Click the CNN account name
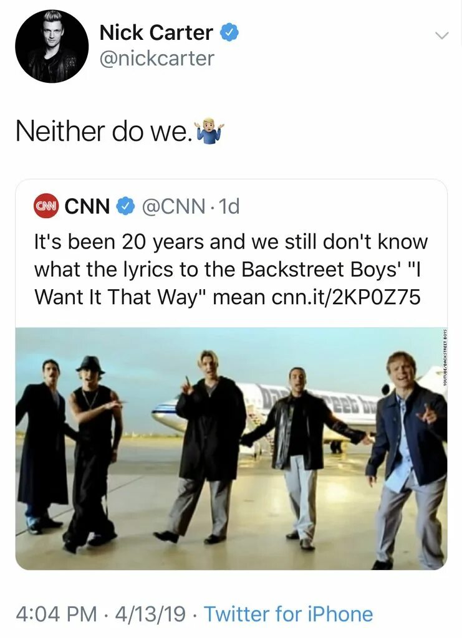462x638 pixels. (87, 206)
